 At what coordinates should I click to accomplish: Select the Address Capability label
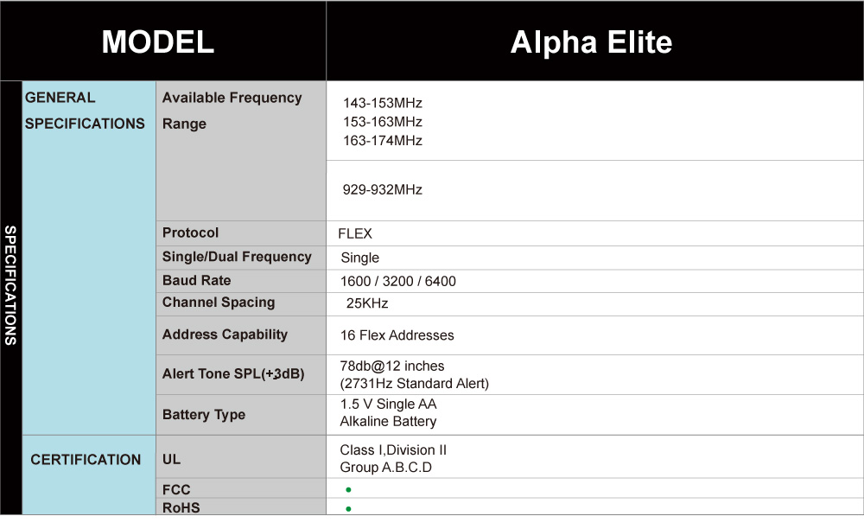click(x=225, y=335)
